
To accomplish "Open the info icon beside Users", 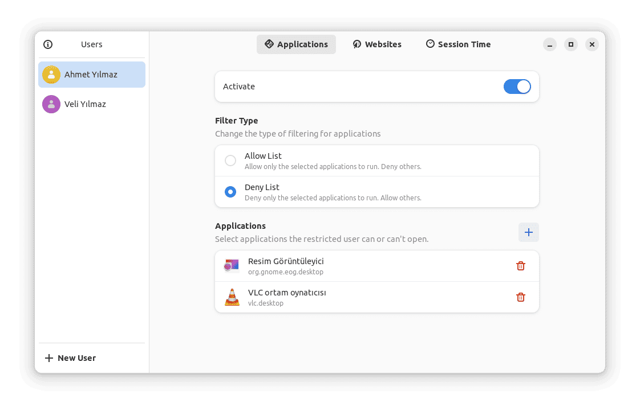I will pos(48,44).
